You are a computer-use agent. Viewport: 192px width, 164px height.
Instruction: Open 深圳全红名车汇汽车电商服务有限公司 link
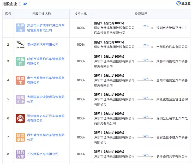point(46,118)
